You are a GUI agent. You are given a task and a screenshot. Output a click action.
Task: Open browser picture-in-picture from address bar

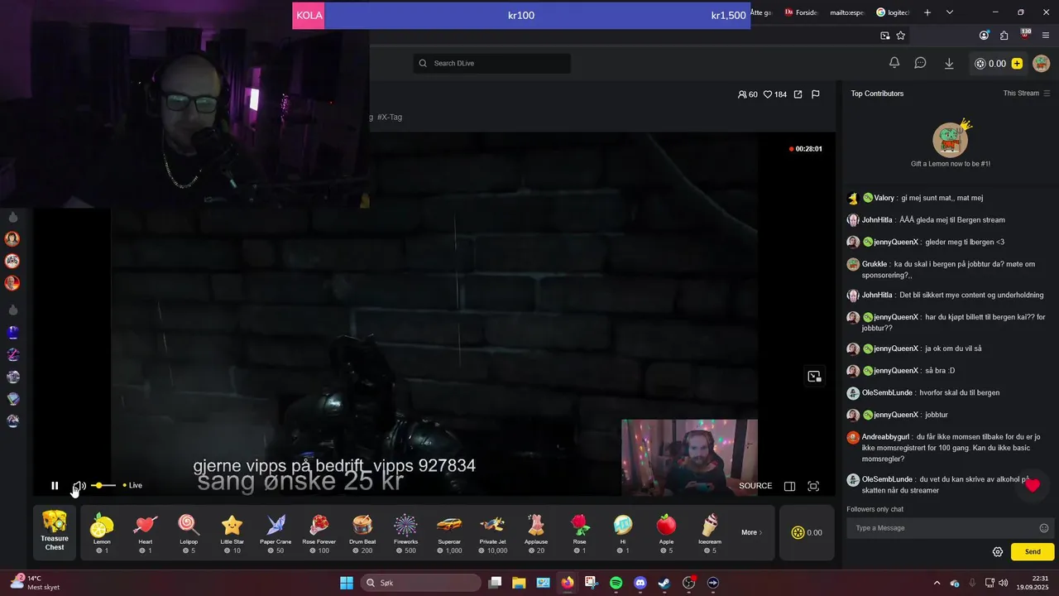(885, 36)
